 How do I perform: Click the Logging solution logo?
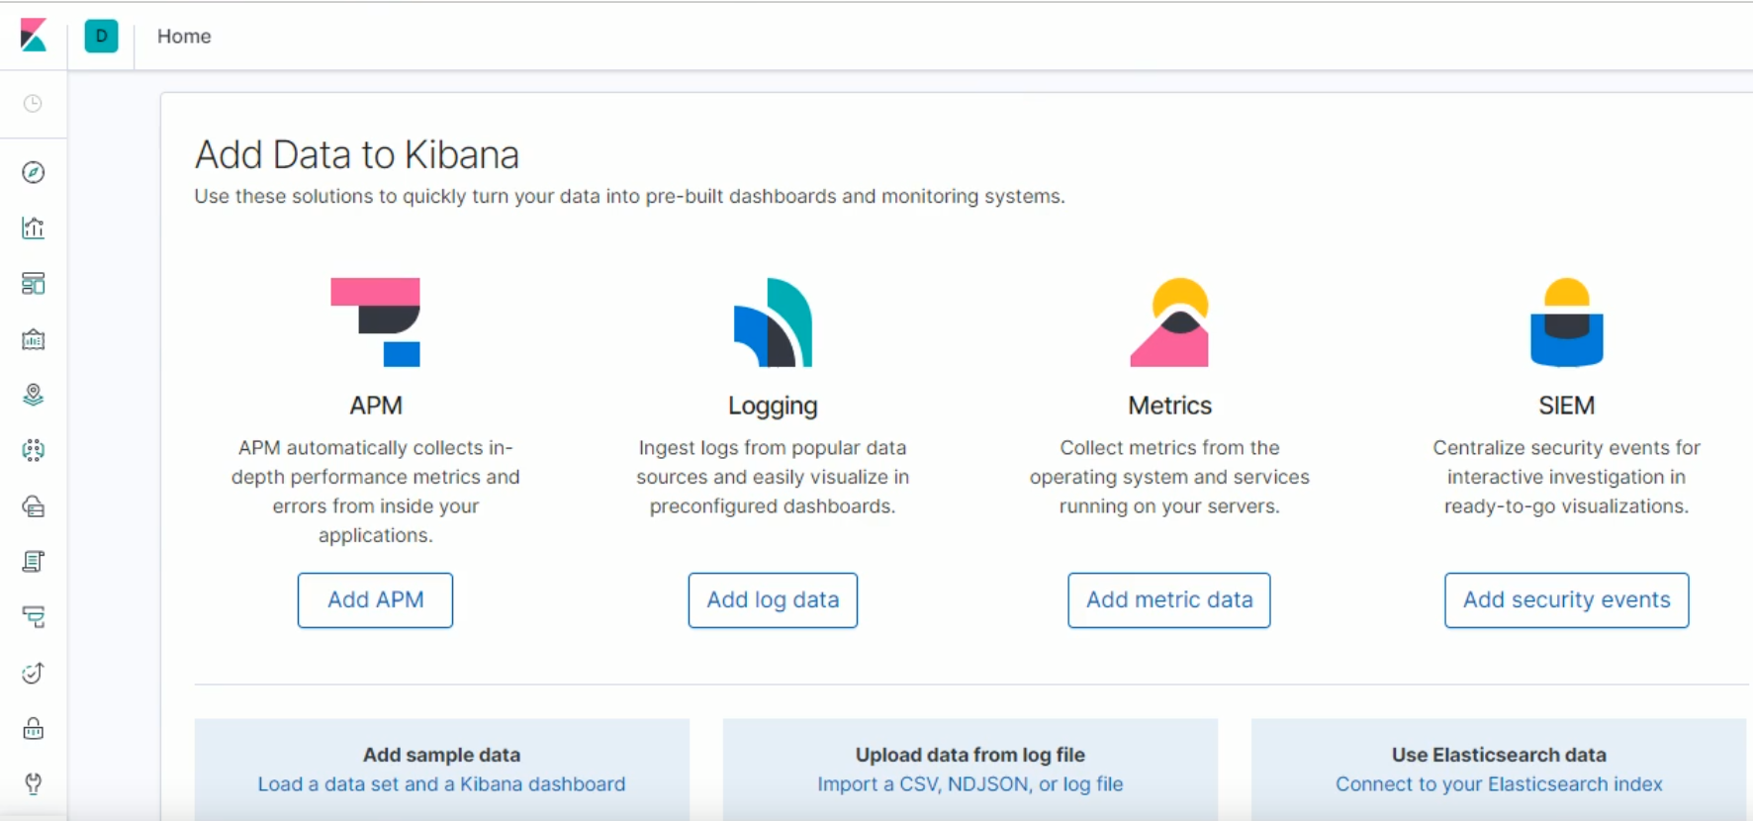pos(773,322)
